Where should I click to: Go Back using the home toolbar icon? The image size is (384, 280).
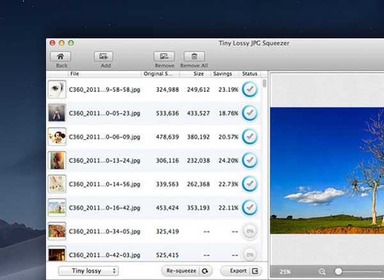tap(61, 56)
